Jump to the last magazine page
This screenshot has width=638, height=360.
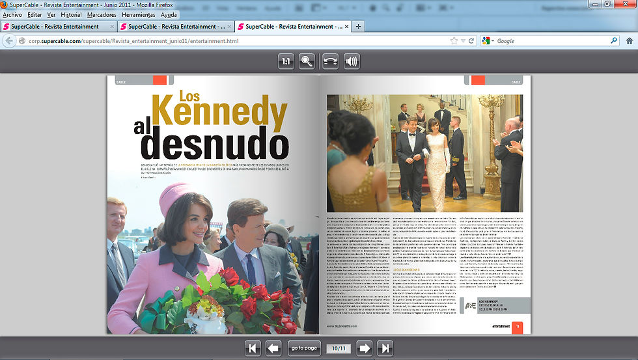click(385, 348)
